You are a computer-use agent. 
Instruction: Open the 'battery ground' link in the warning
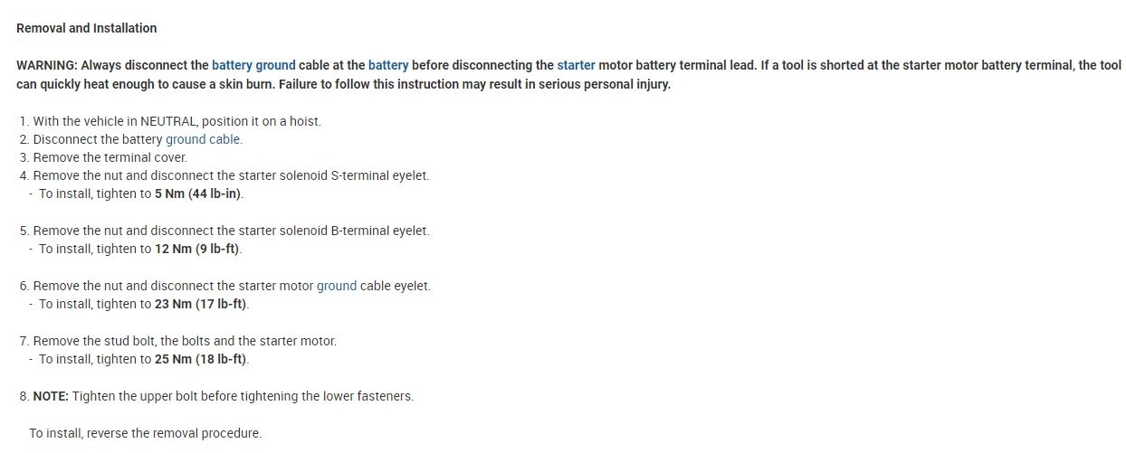coord(253,66)
